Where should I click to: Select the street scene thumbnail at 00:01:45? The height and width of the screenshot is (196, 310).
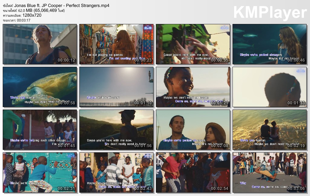tap(40, 130)
